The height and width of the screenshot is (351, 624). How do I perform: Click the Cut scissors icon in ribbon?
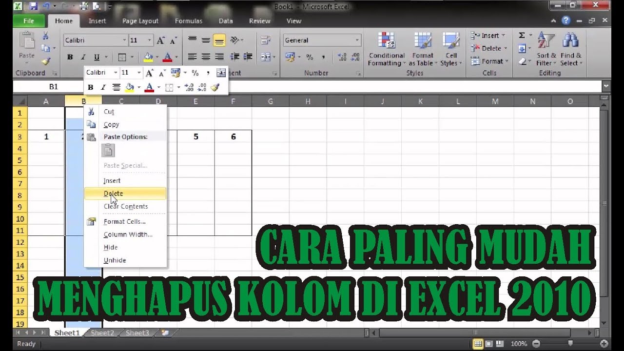coord(45,36)
